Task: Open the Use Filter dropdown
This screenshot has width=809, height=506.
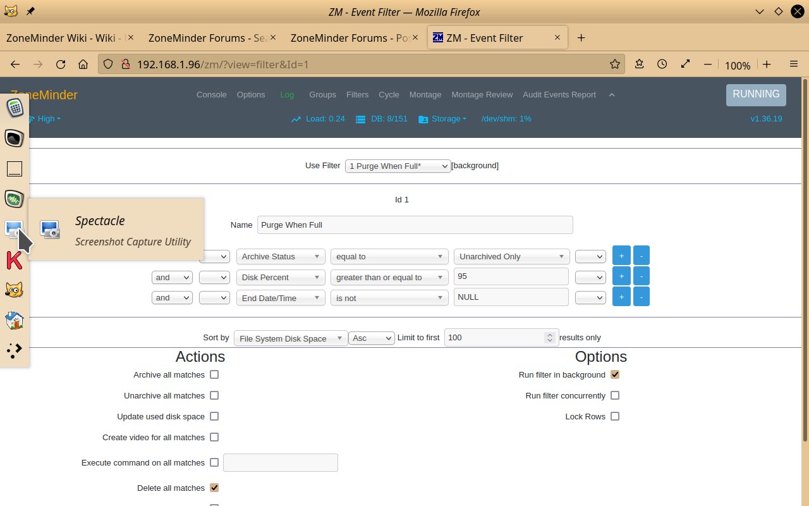Action: [398, 166]
